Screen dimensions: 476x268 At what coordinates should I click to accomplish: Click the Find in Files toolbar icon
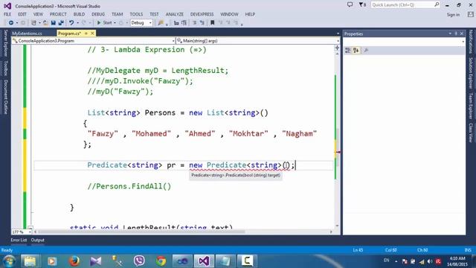161,23
